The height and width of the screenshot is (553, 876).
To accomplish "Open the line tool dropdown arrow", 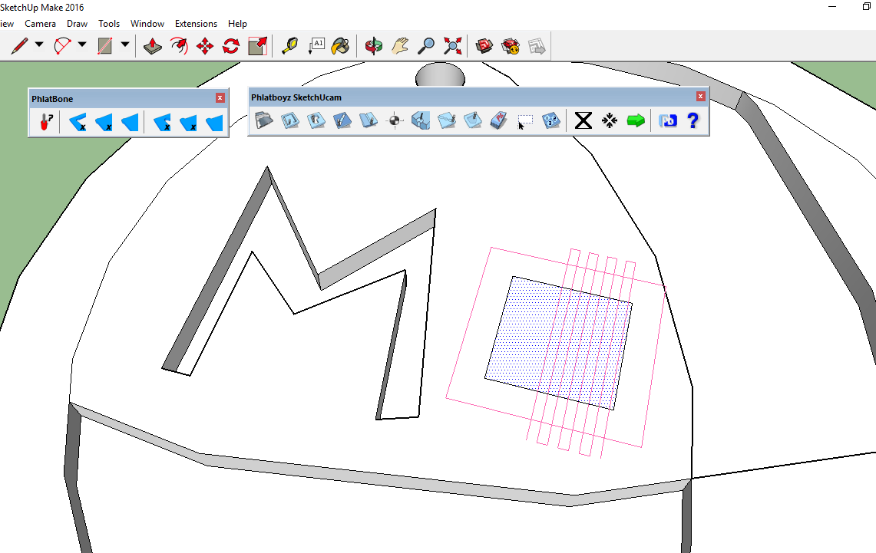I will (x=39, y=46).
